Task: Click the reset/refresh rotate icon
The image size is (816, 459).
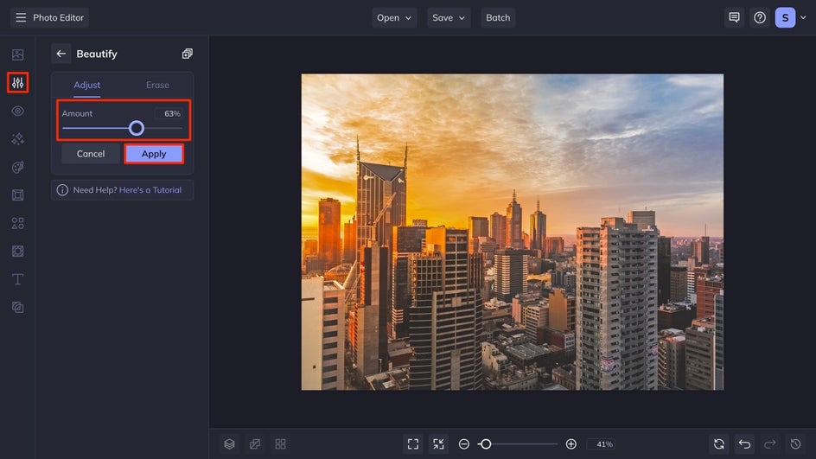Action: point(719,444)
